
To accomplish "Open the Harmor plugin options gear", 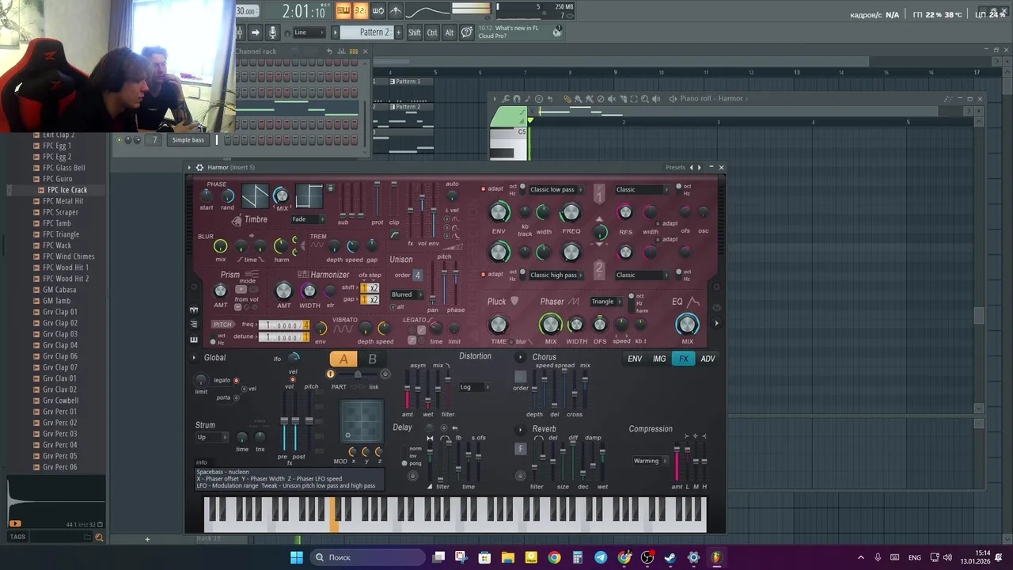I will [199, 167].
